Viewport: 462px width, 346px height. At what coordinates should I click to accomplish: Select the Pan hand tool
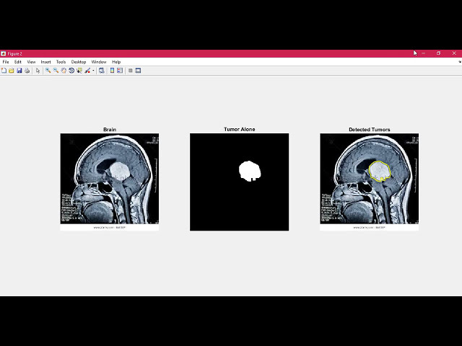click(64, 71)
